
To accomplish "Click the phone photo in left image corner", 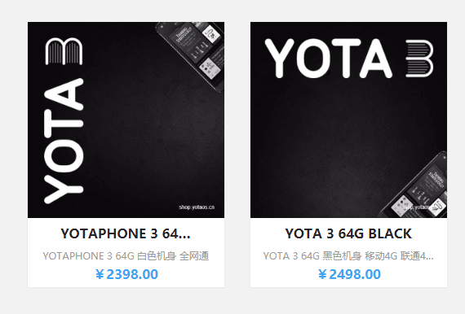I will [191, 55].
